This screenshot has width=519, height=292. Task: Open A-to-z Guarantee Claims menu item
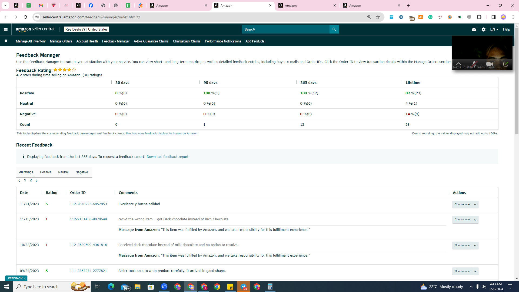tap(151, 41)
